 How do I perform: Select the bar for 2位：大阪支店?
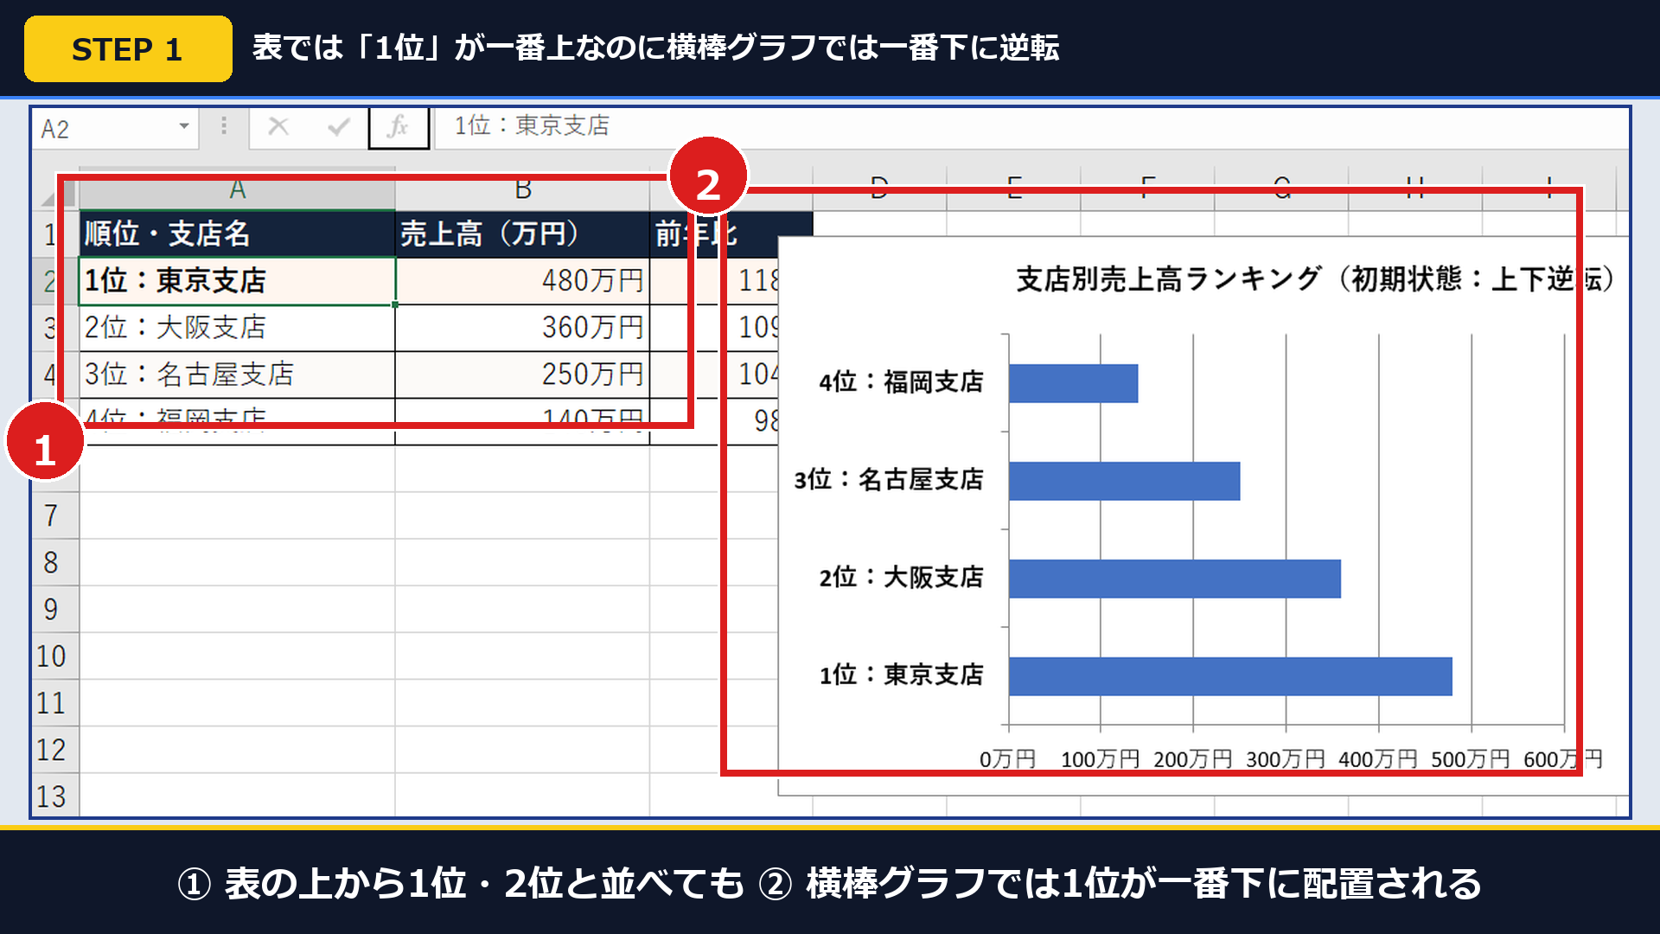(x=1175, y=579)
